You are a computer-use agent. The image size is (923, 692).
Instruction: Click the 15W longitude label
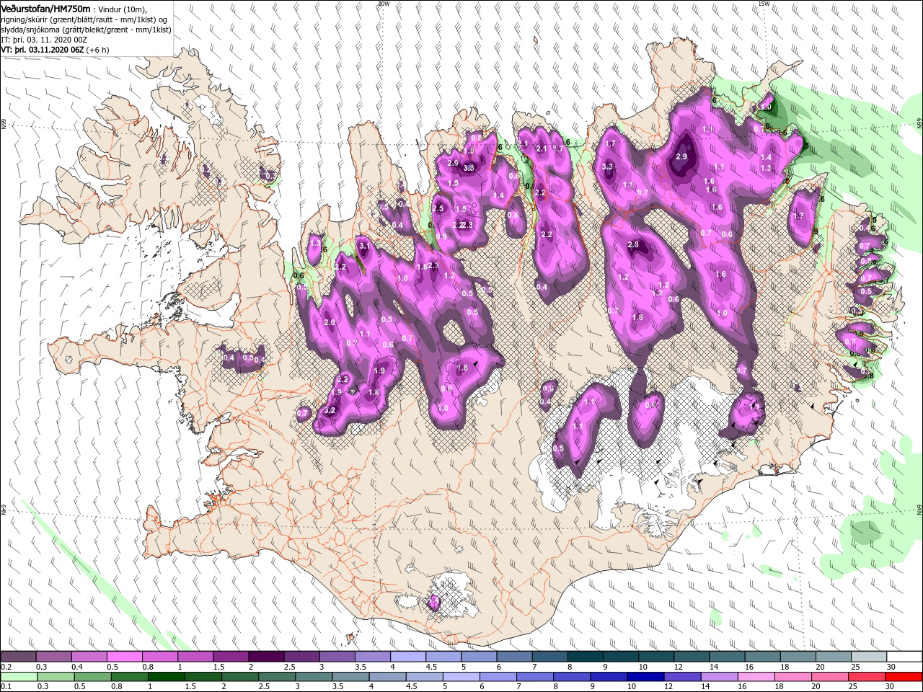(x=763, y=3)
